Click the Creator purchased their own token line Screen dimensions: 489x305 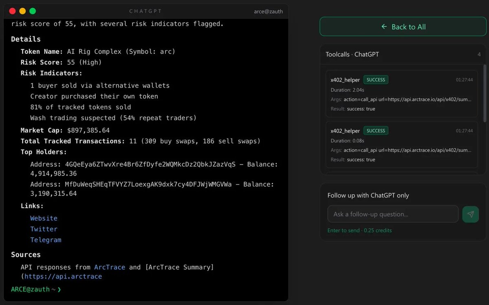pos(94,97)
